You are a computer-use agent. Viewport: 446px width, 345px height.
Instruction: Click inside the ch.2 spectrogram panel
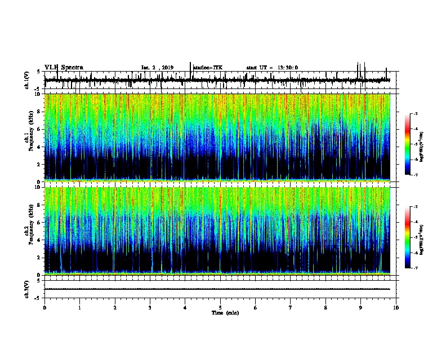click(217, 231)
